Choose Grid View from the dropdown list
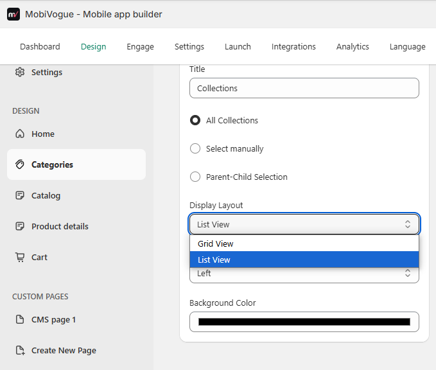This screenshot has height=370, width=436. coord(304,243)
